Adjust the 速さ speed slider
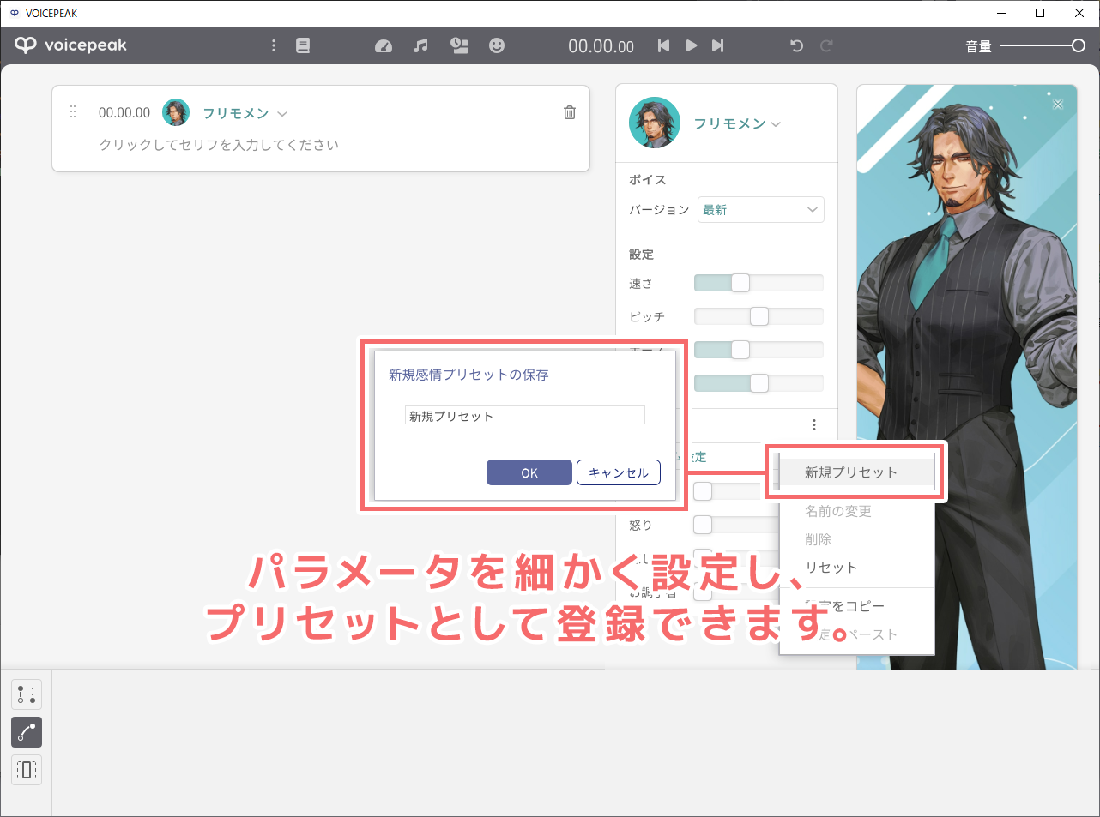1100x817 pixels. [759, 283]
